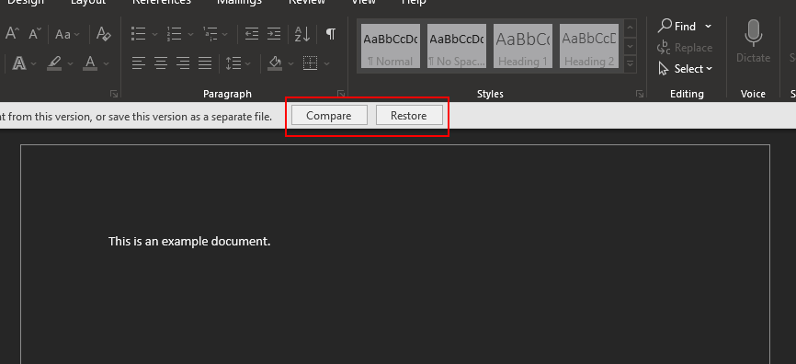Open the Layout ribbon tab
Image resolution: width=796 pixels, height=364 pixels.
point(88,2)
